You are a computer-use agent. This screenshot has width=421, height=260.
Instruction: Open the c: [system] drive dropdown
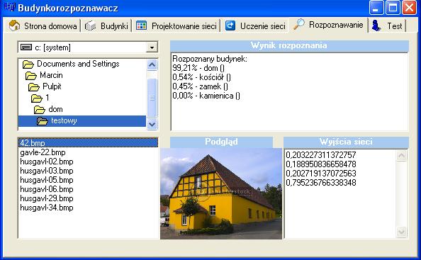click(152, 47)
